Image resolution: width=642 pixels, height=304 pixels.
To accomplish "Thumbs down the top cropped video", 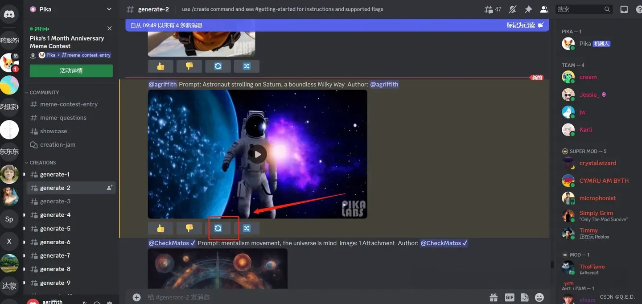I will pos(189,66).
